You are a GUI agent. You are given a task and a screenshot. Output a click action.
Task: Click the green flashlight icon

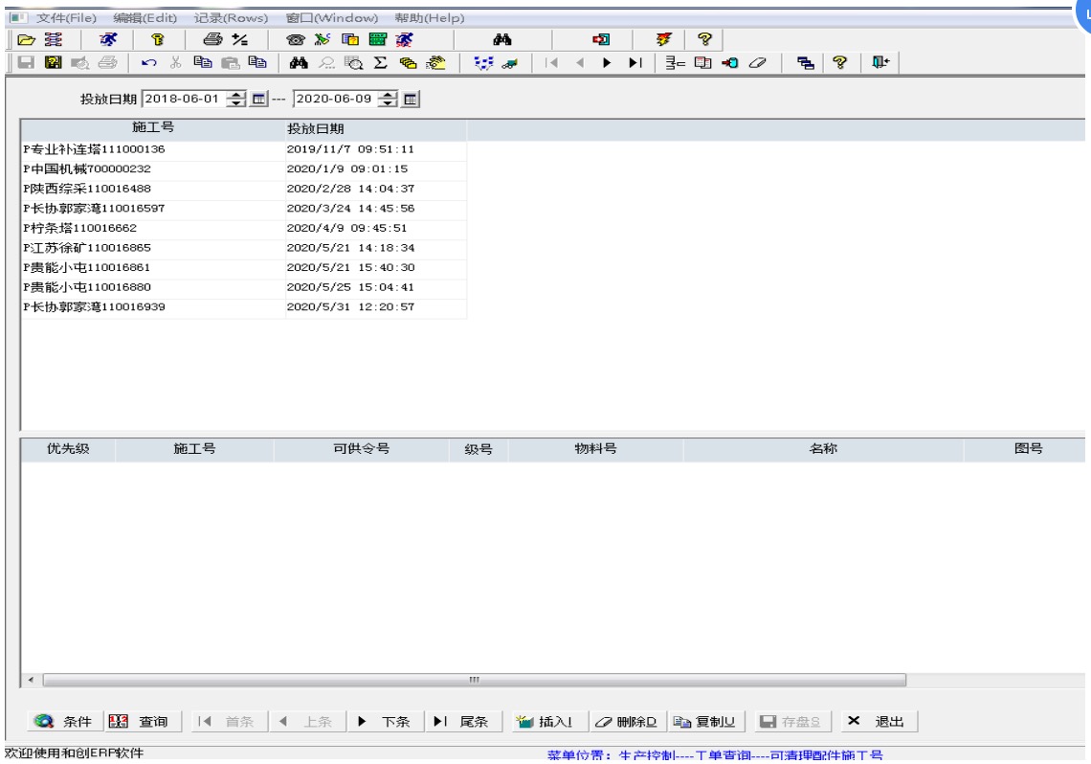point(323,39)
